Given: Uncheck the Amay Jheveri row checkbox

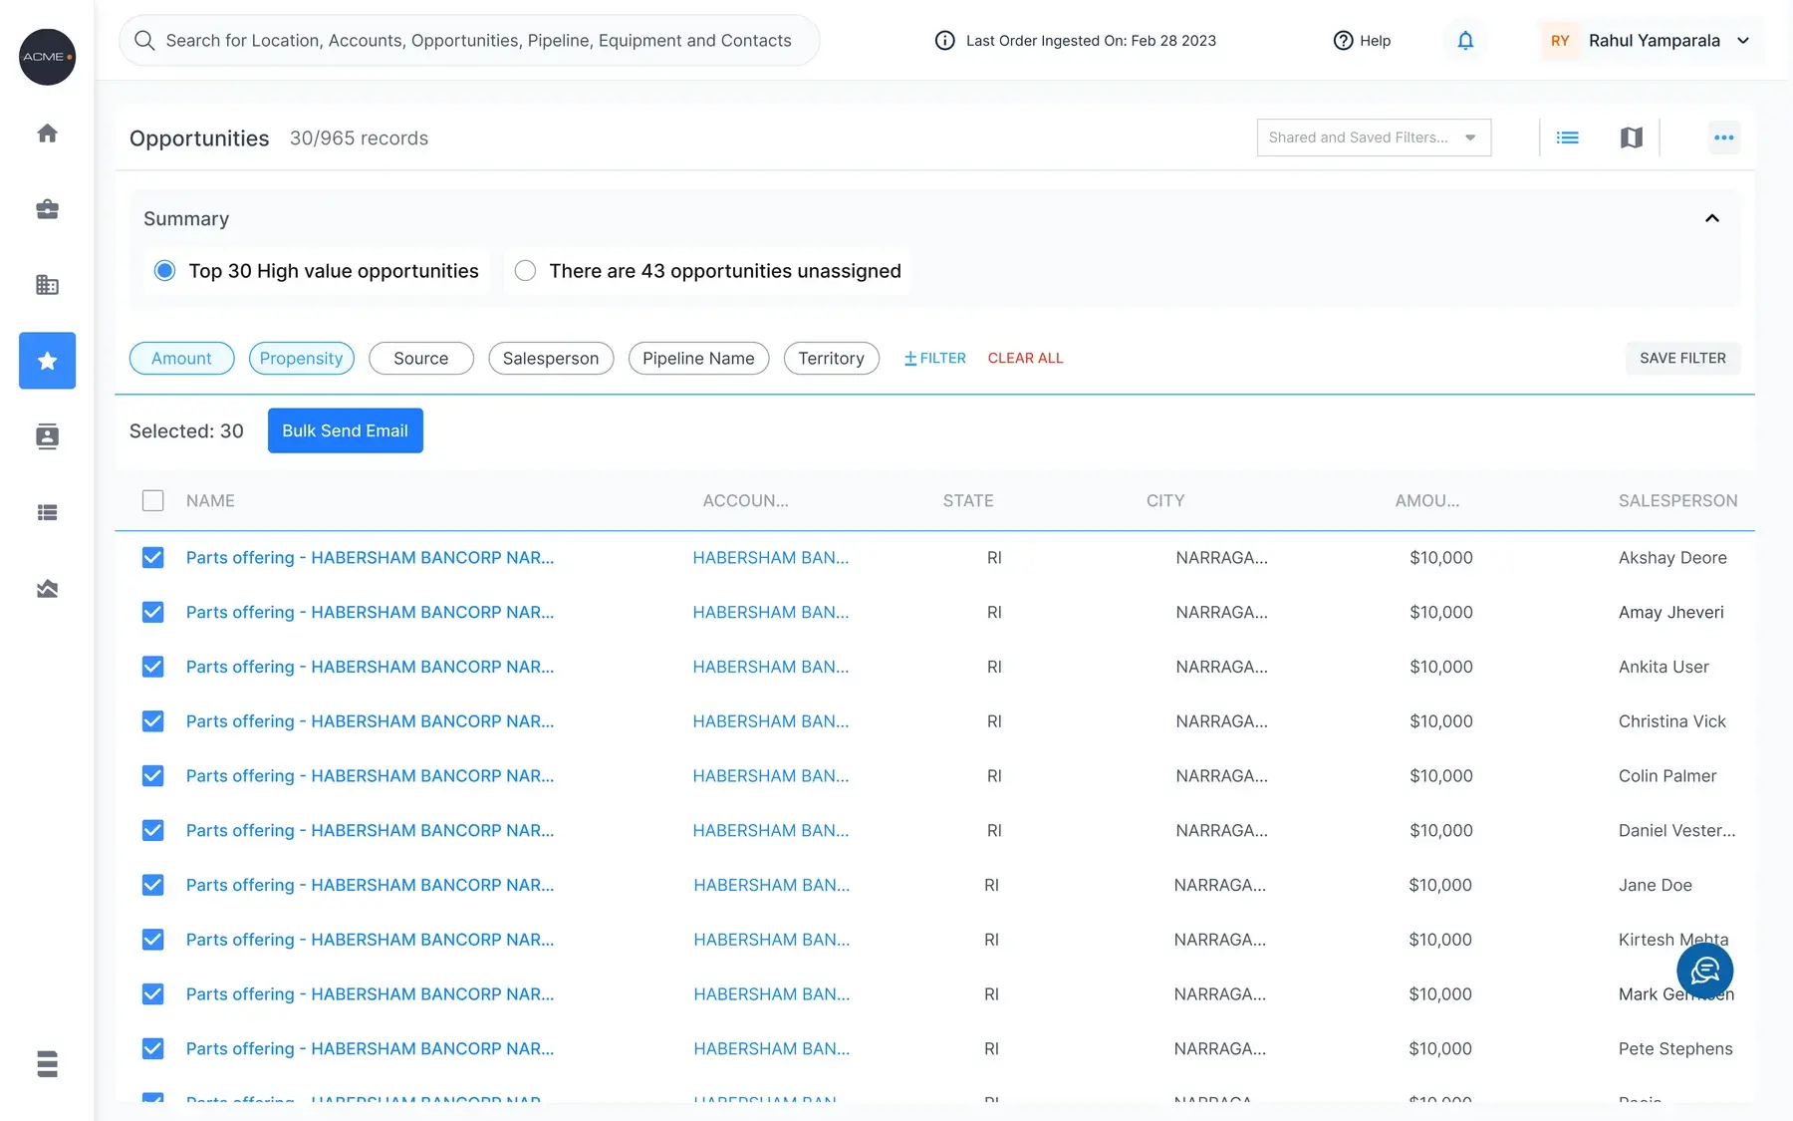Looking at the screenshot, I should [x=152, y=612].
